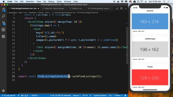Open the Source Control view
Screen dimensions: 173x97
click(x=4, y=23)
